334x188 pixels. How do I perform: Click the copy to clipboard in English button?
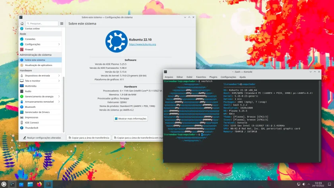(x=138, y=138)
